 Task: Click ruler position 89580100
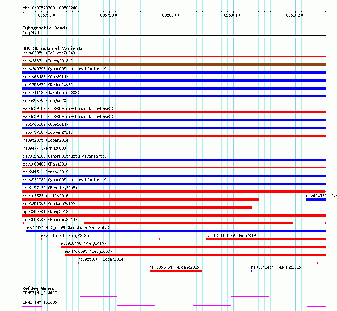[233, 15]
